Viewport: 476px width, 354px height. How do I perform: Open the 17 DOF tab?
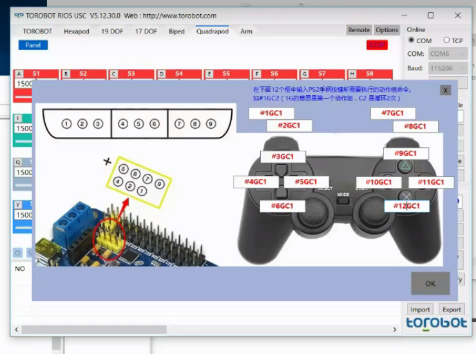(146, 32)
